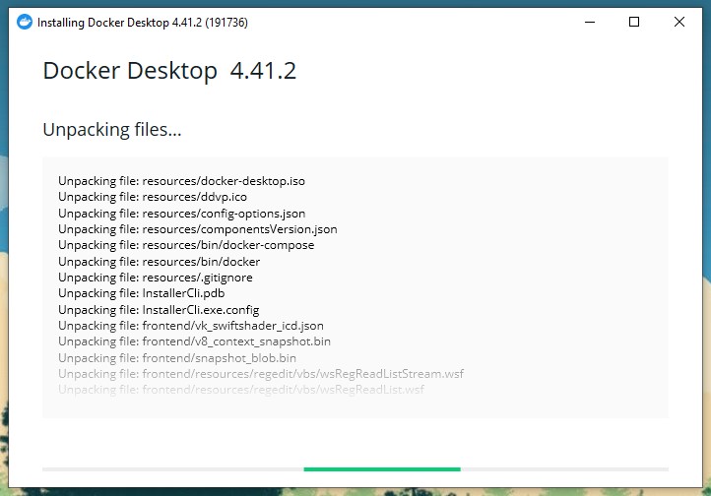The width and height of the screenshot is (711, 496).
Task: Maximize the Docker Desktop installer window
Action: [x=634, y=22]
